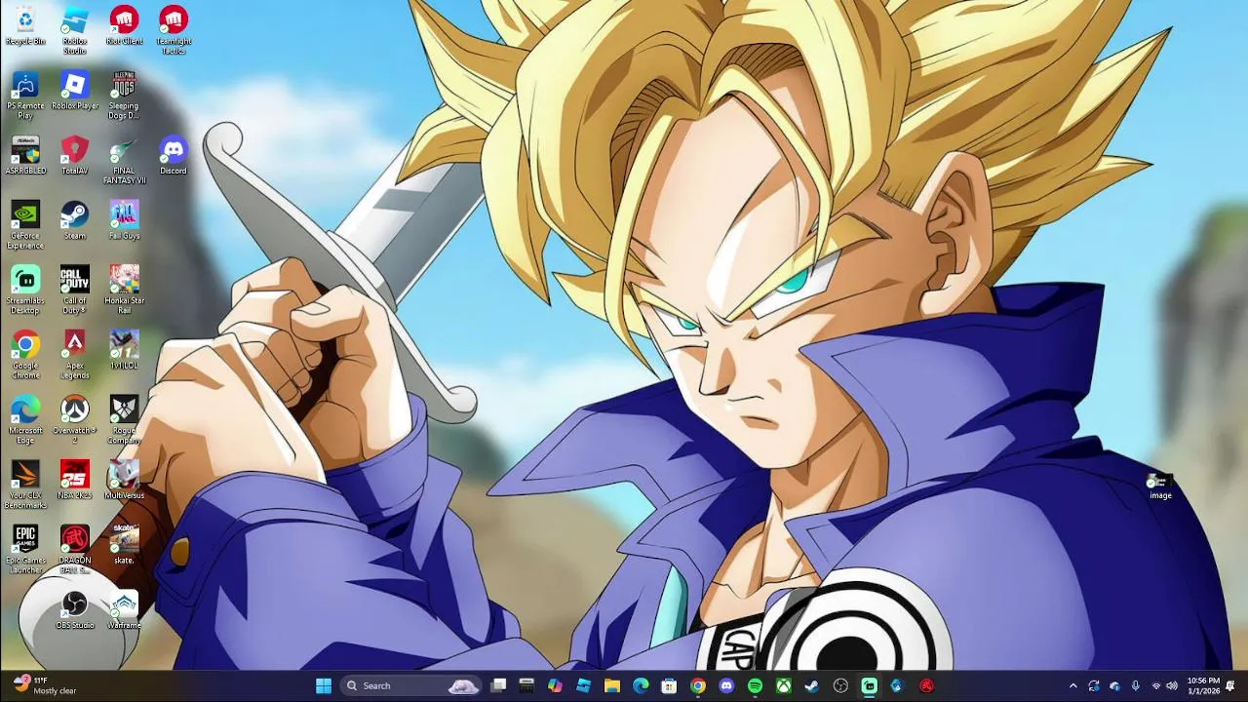Open Xbox app from the taskbar
The image size is (1248, 702).
tap(783, 685)
